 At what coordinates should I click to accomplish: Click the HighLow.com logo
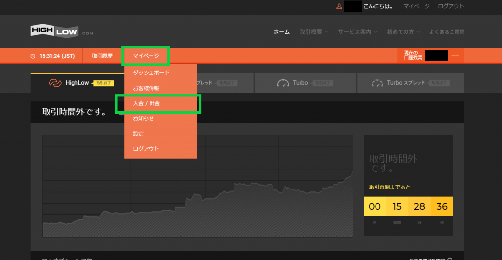61,31
